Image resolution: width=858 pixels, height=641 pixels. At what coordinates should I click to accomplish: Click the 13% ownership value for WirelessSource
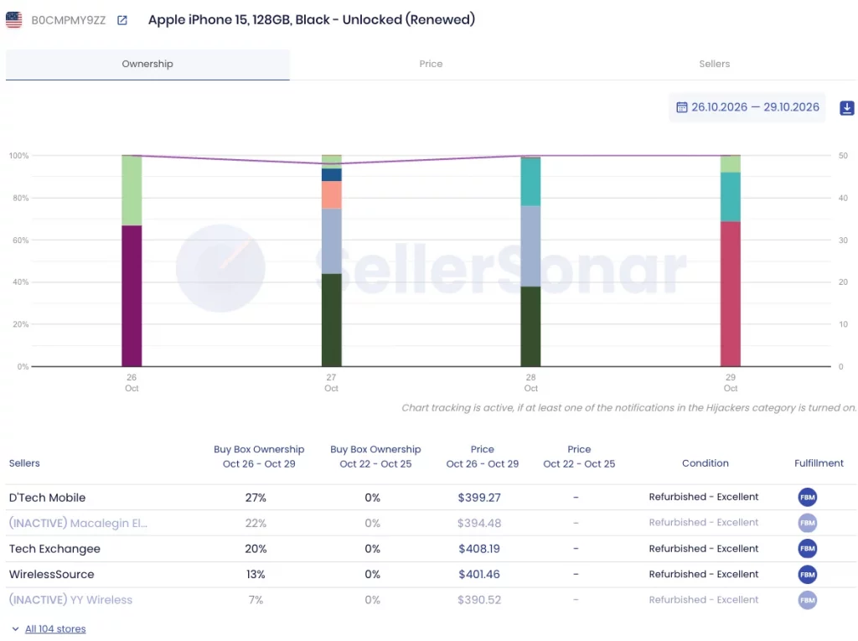coord(256,574)
